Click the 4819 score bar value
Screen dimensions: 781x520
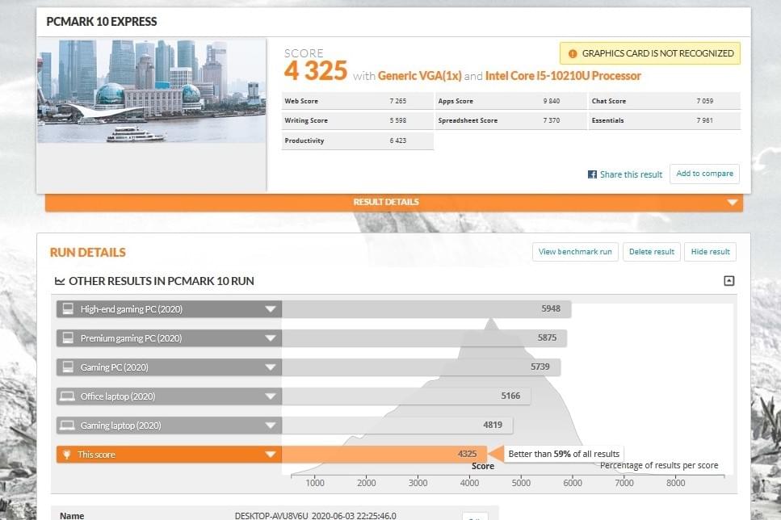coord(493,425)
